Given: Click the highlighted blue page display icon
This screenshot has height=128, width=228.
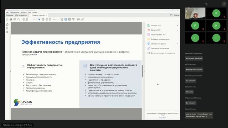Looking at the screenshot, I should point(66,19).
